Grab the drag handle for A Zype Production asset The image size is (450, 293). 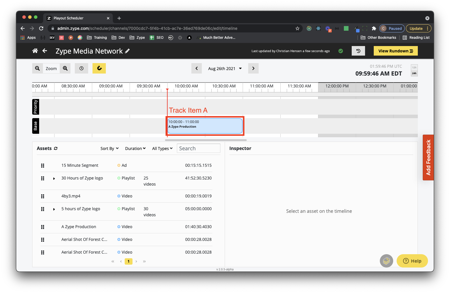coord(43,227)
